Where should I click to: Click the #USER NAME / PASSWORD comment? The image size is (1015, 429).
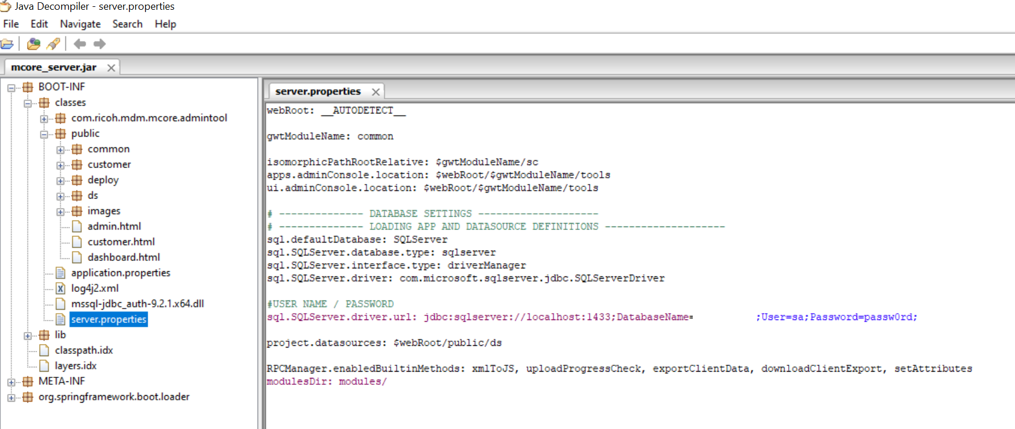click(330, 304)
